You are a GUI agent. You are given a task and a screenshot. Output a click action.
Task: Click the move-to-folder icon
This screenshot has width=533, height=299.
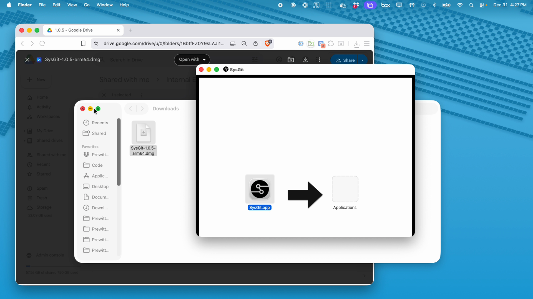coord(291,60)
